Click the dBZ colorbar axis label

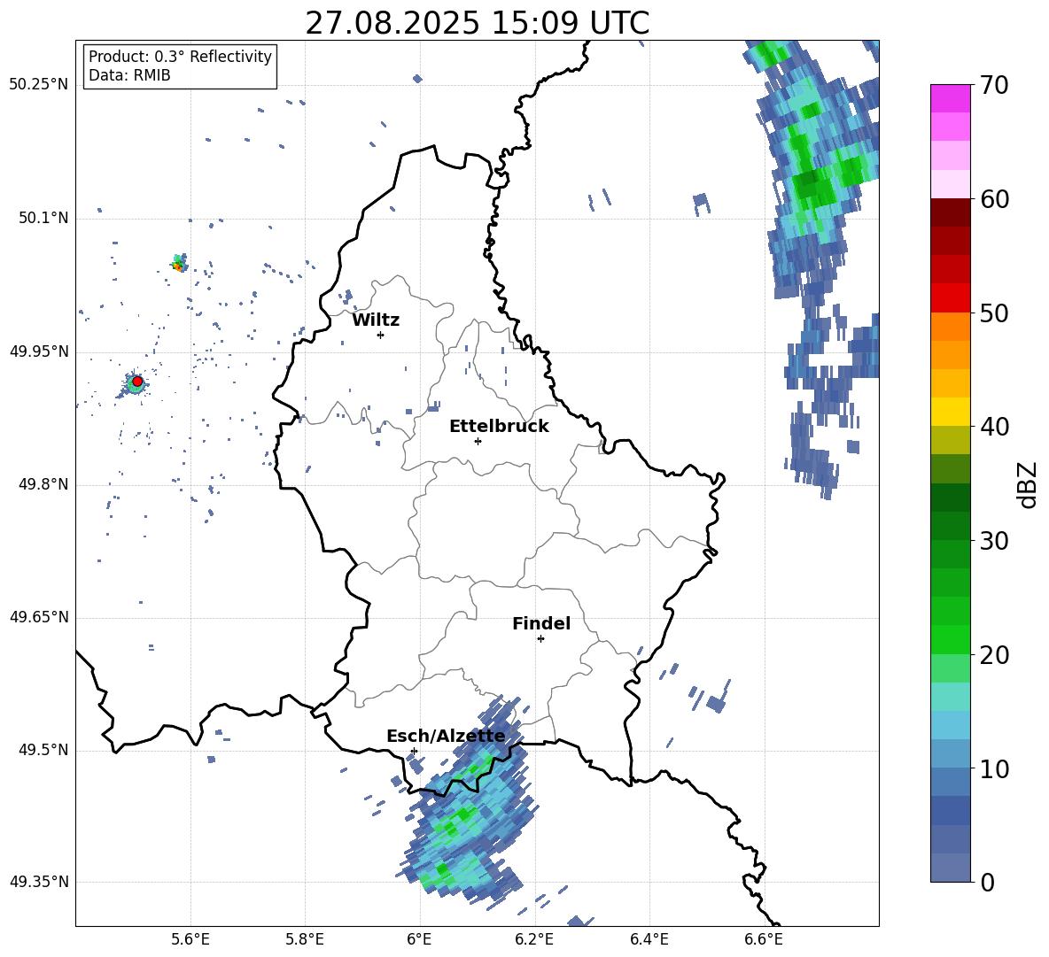(x=1029, y=484)
